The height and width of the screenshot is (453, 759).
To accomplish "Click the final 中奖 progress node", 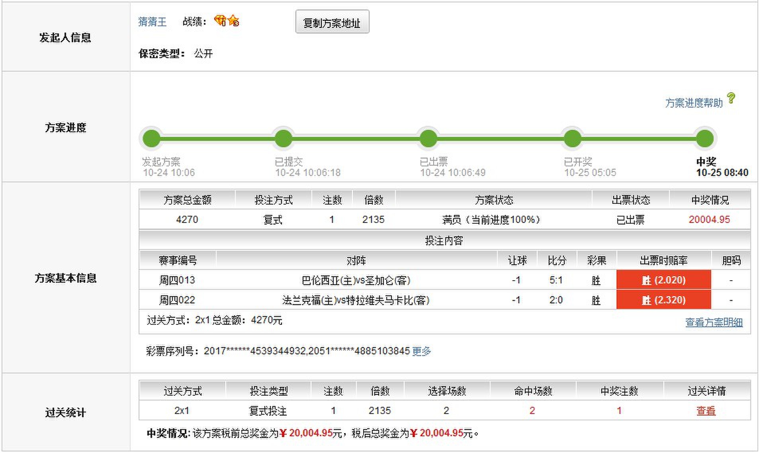I will [x=705, y=139].
